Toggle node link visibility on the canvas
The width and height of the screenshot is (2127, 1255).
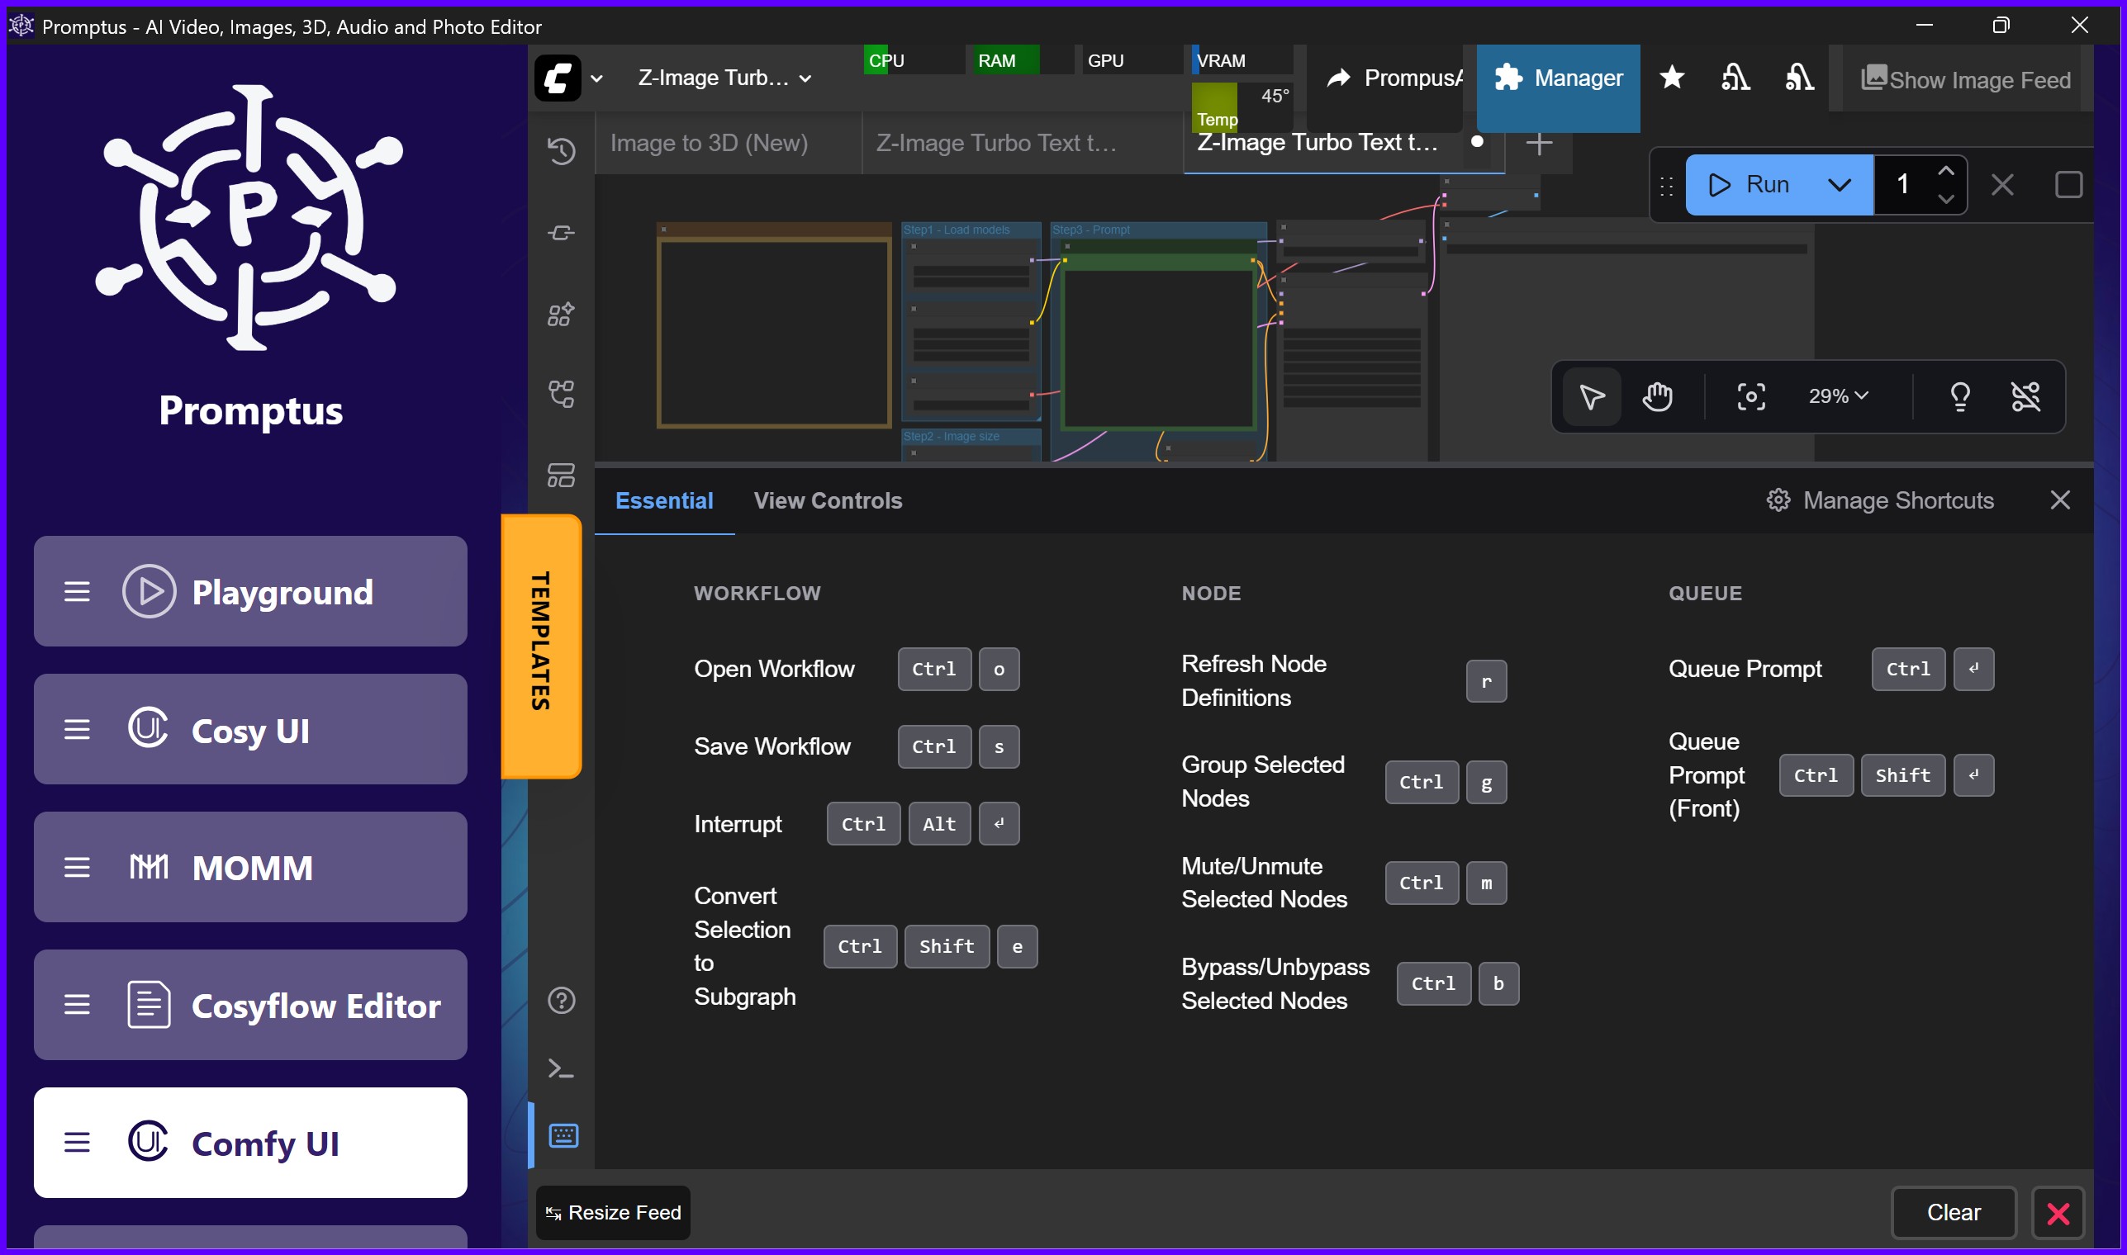pos(2025,395)
